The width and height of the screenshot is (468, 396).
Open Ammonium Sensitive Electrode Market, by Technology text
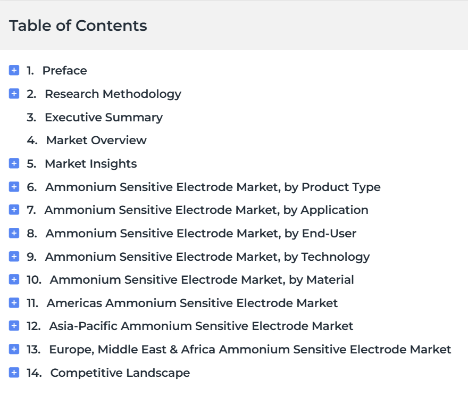point(207,257)
